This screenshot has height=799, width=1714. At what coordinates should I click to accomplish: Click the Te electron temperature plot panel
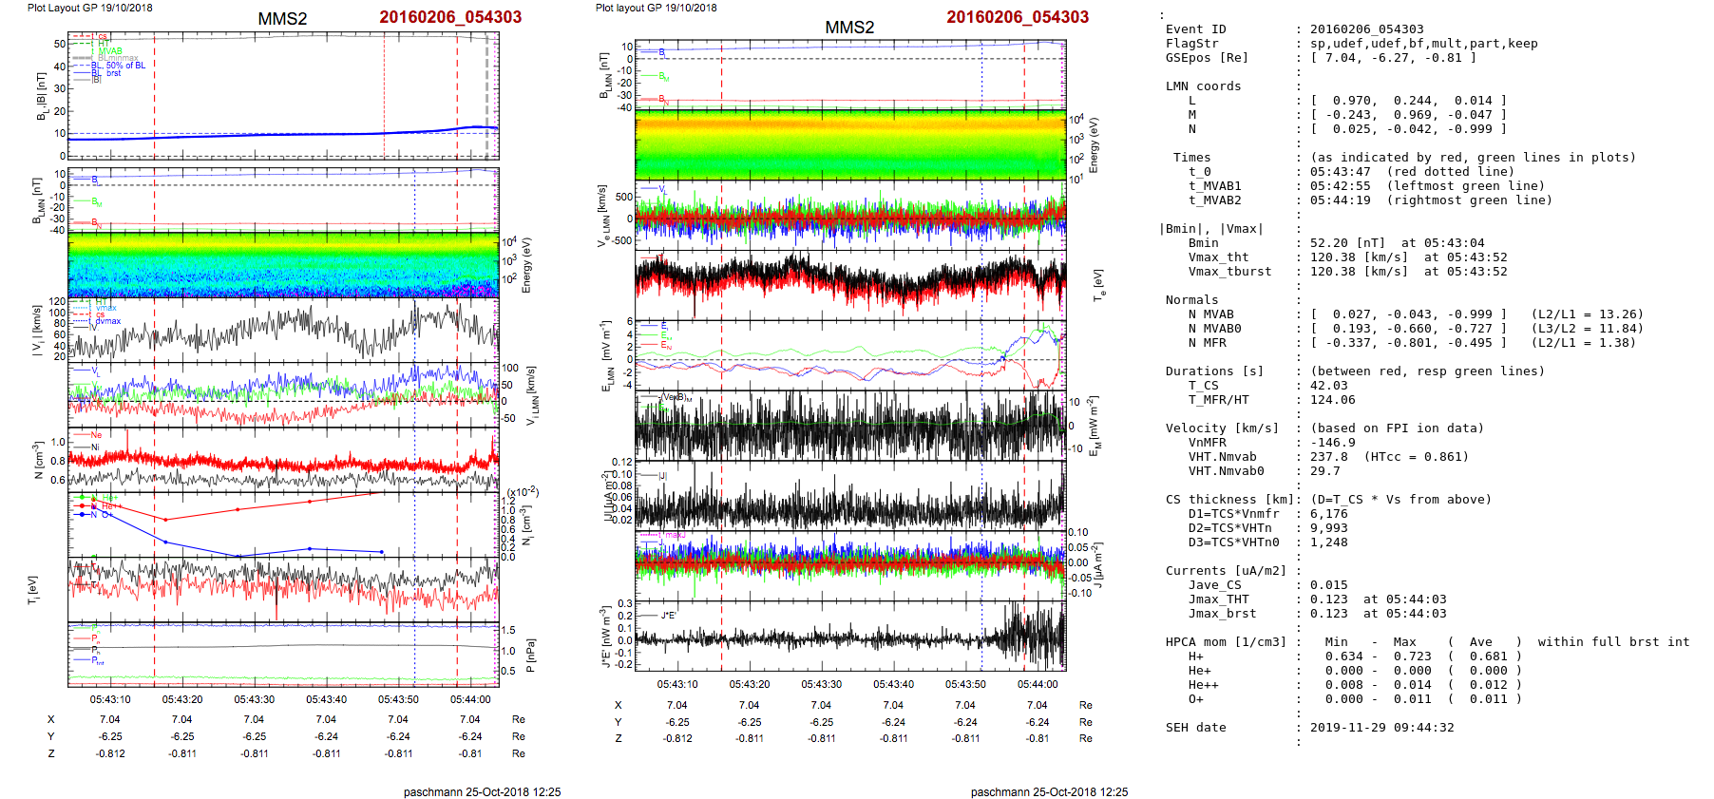click(850, 284)
